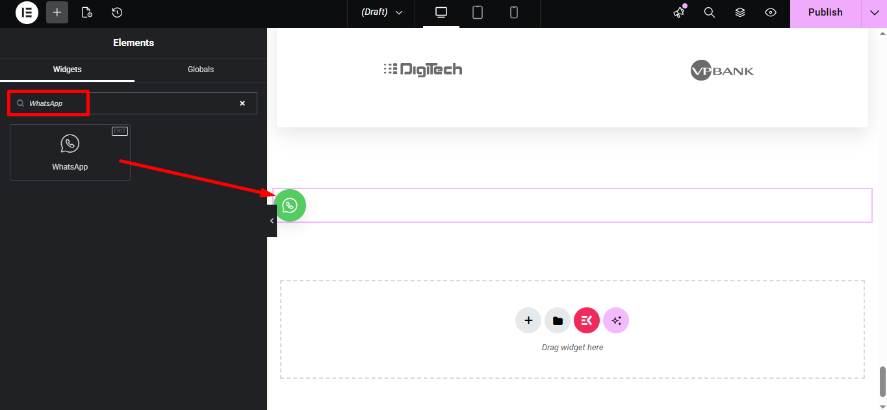Enable Desktop preview mode
Image resolution: width=887 pixels, height=410 pixels.
[441, 12]
